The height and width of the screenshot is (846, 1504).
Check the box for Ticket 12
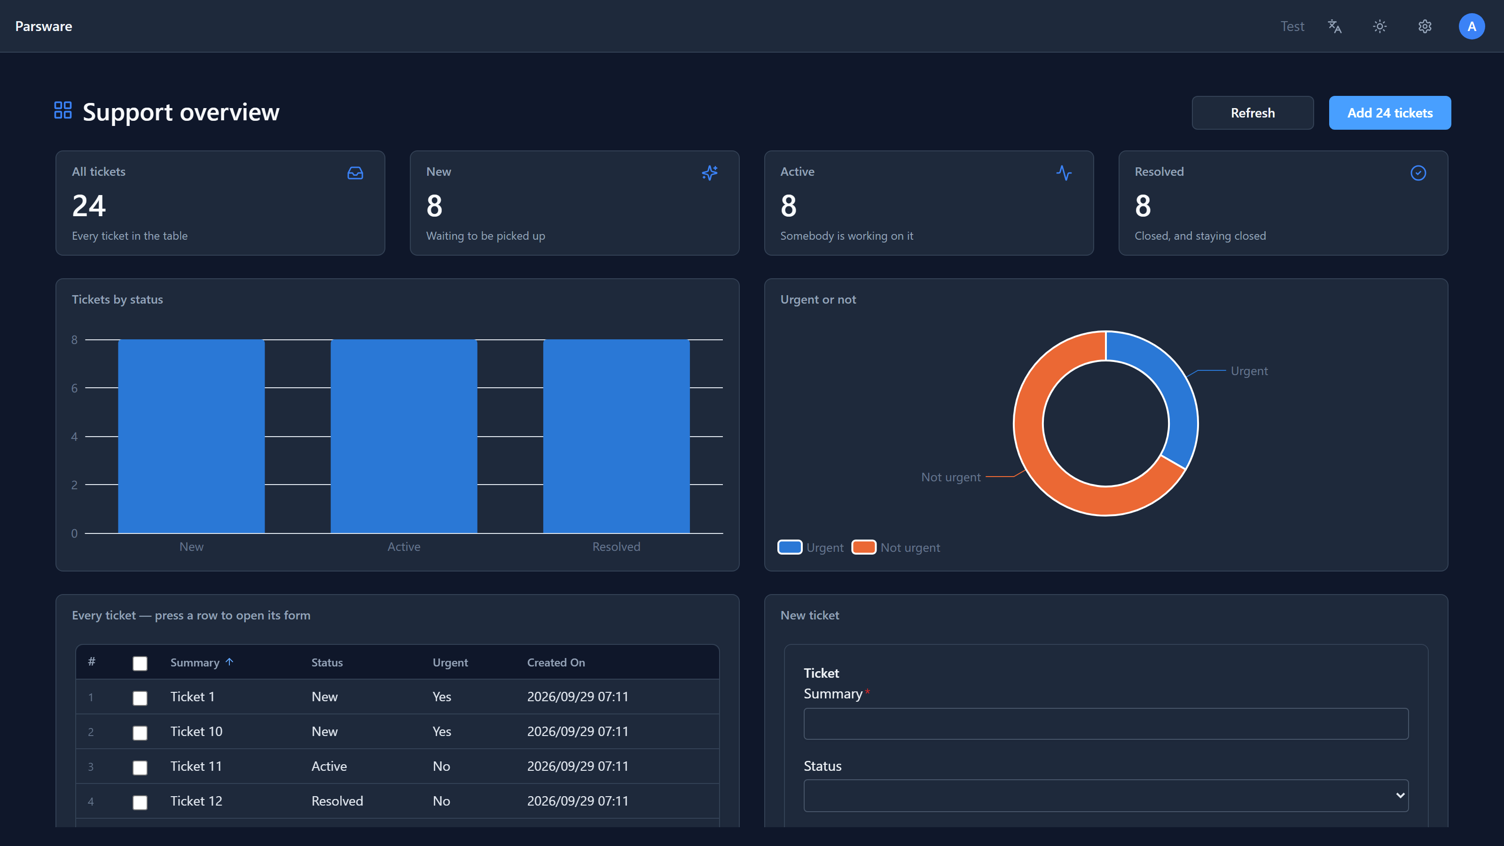pos(140,802)
